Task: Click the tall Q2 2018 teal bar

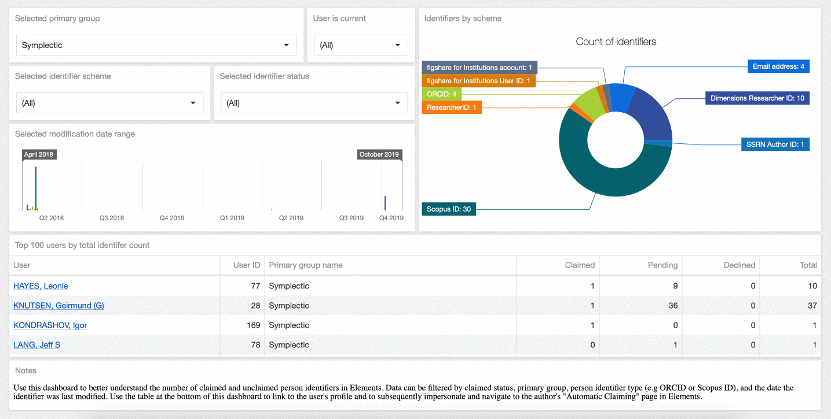Action: click(36, 188)
